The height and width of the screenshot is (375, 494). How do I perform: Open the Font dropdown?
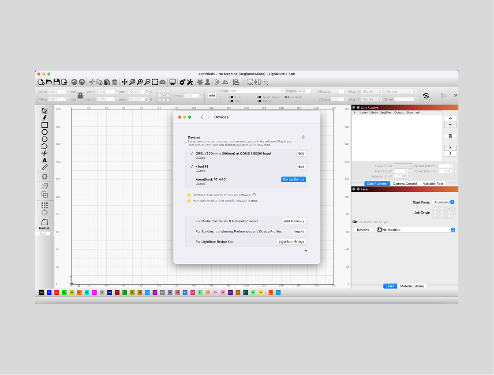(x=256, y=91)
